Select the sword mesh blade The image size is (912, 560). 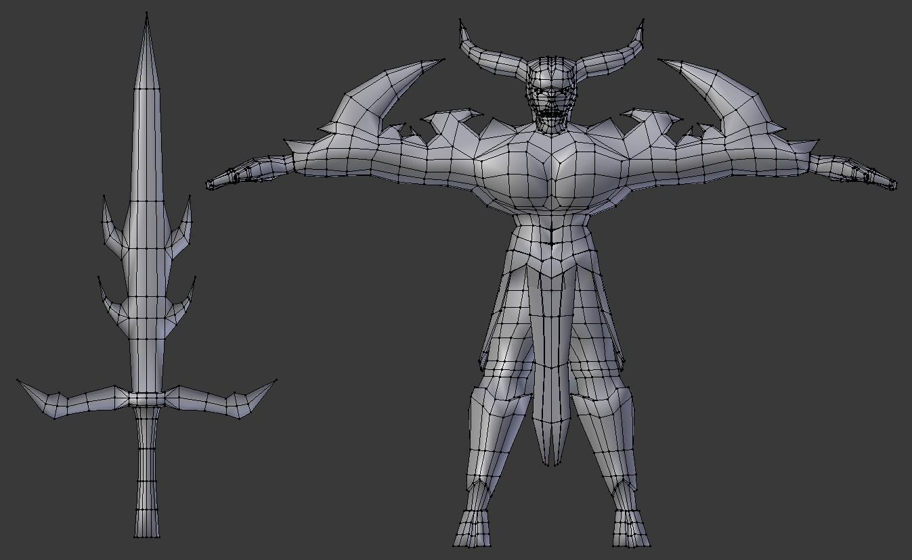147,203
